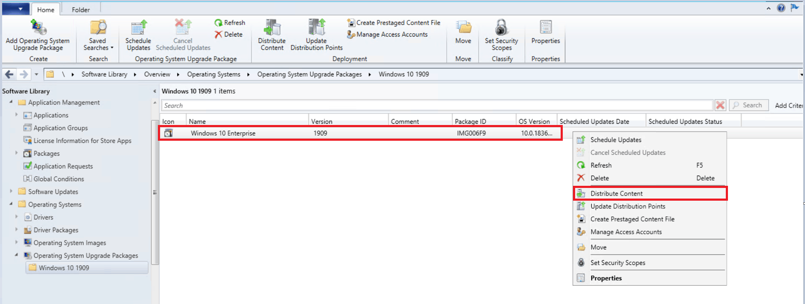Open the blue application menu dropdown
This screenshot has height=304, width=805.
16,9
